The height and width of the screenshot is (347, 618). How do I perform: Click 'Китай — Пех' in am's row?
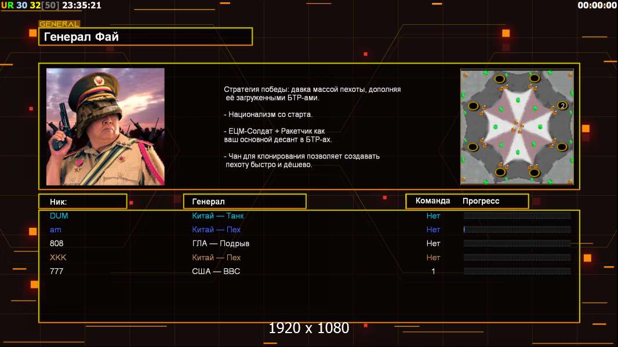(x=216, y=230)
